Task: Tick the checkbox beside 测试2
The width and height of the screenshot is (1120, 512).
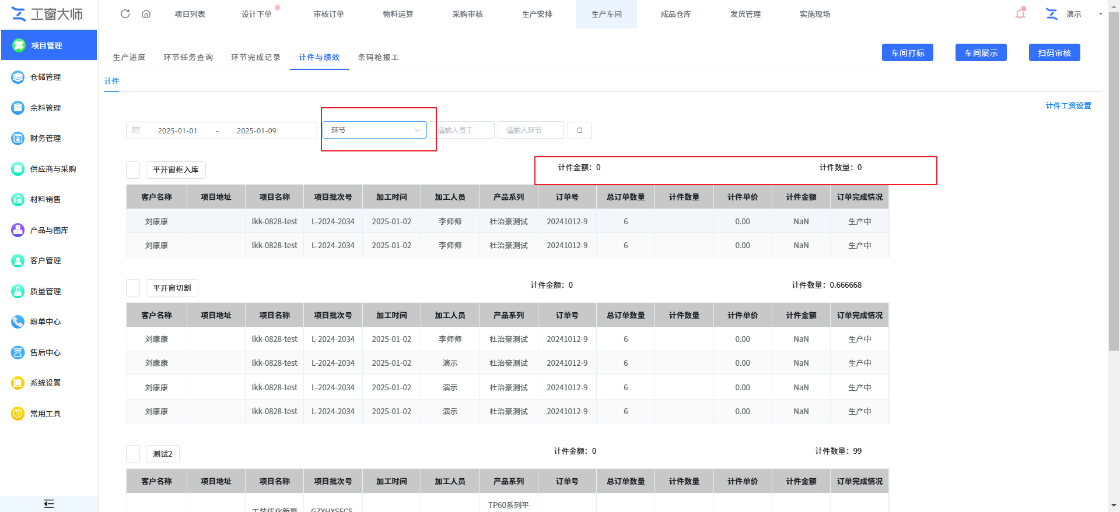Action: click(x=133, y=454)
